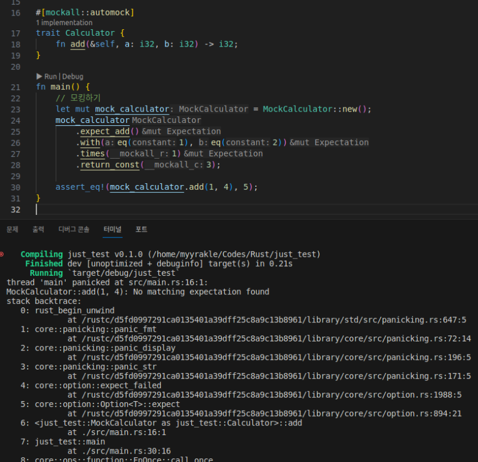
Task: Click line number 30 in the gutter
Action: (x=15, y=187)
